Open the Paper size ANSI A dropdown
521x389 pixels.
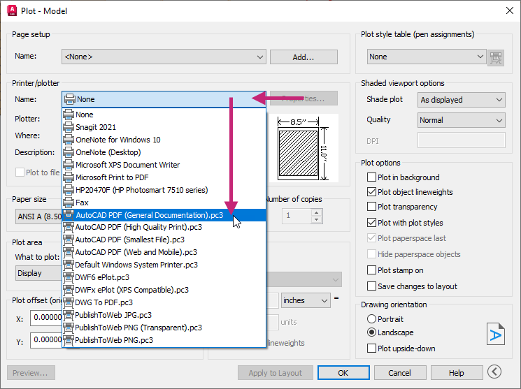click(x=38, y=216)
